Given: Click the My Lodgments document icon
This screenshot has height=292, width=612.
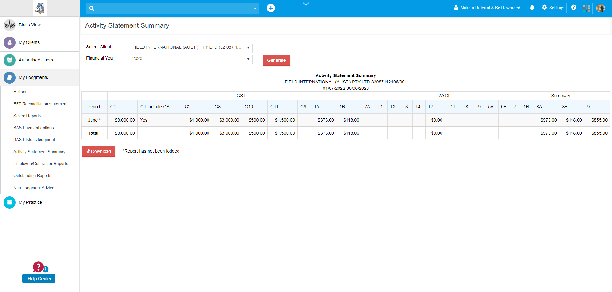Looking at the screenshot, I should pos(10,77).
